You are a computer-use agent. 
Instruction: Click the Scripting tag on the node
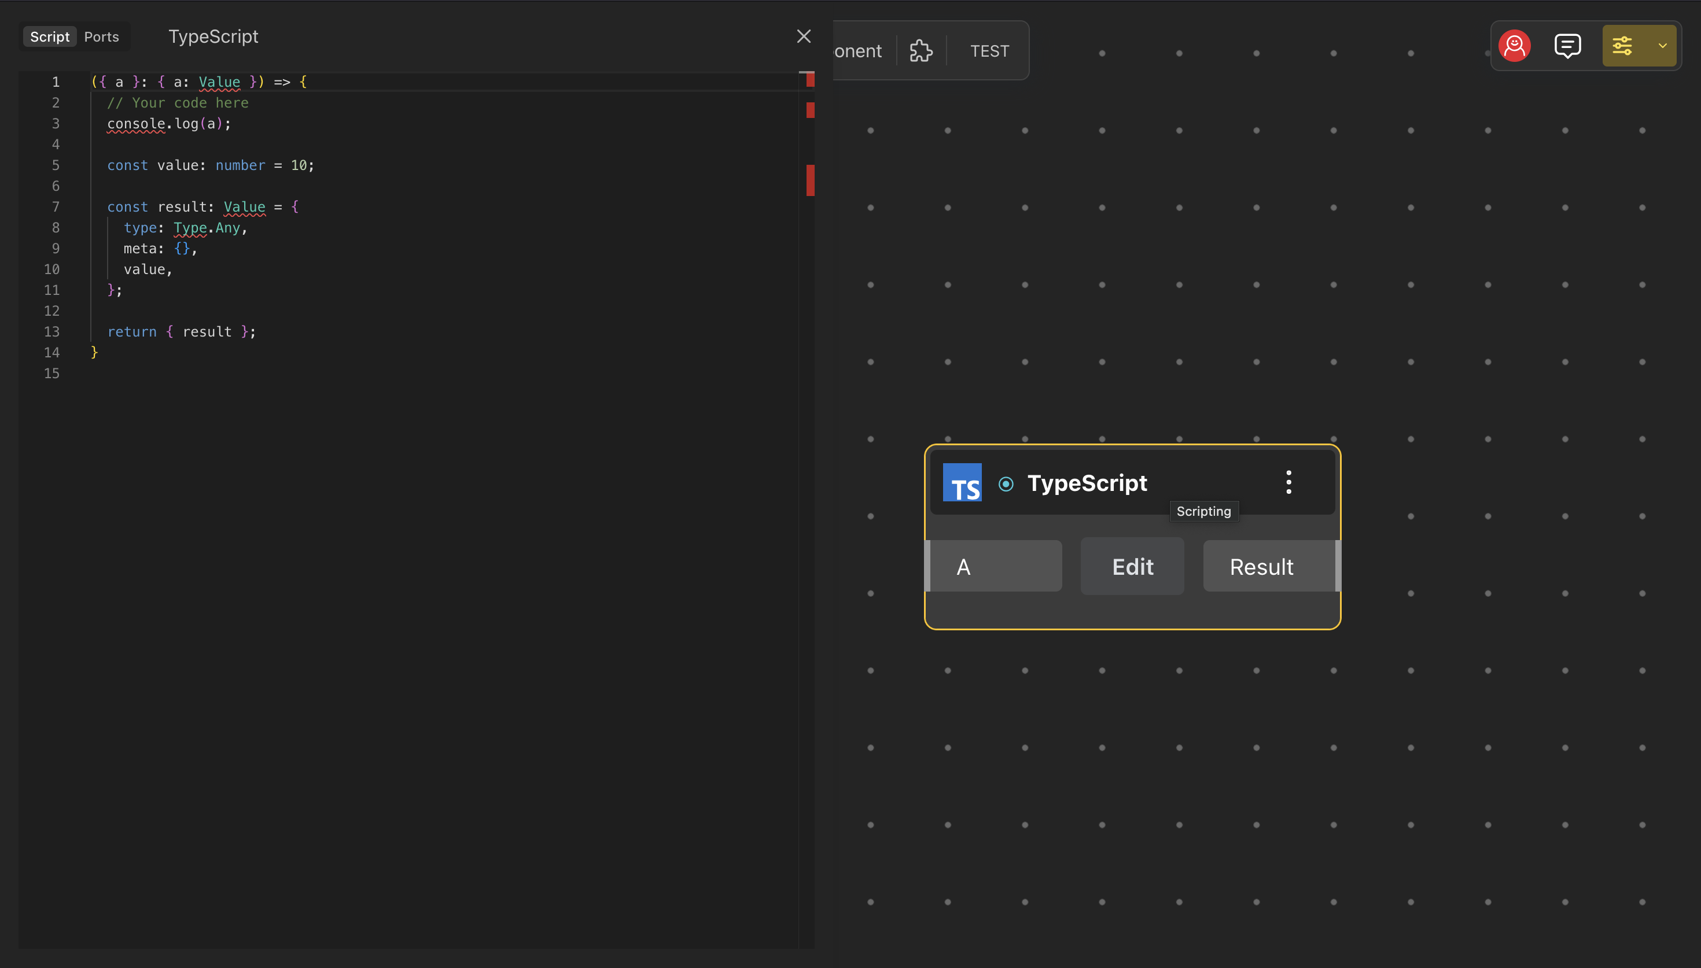coord(1203,511)
